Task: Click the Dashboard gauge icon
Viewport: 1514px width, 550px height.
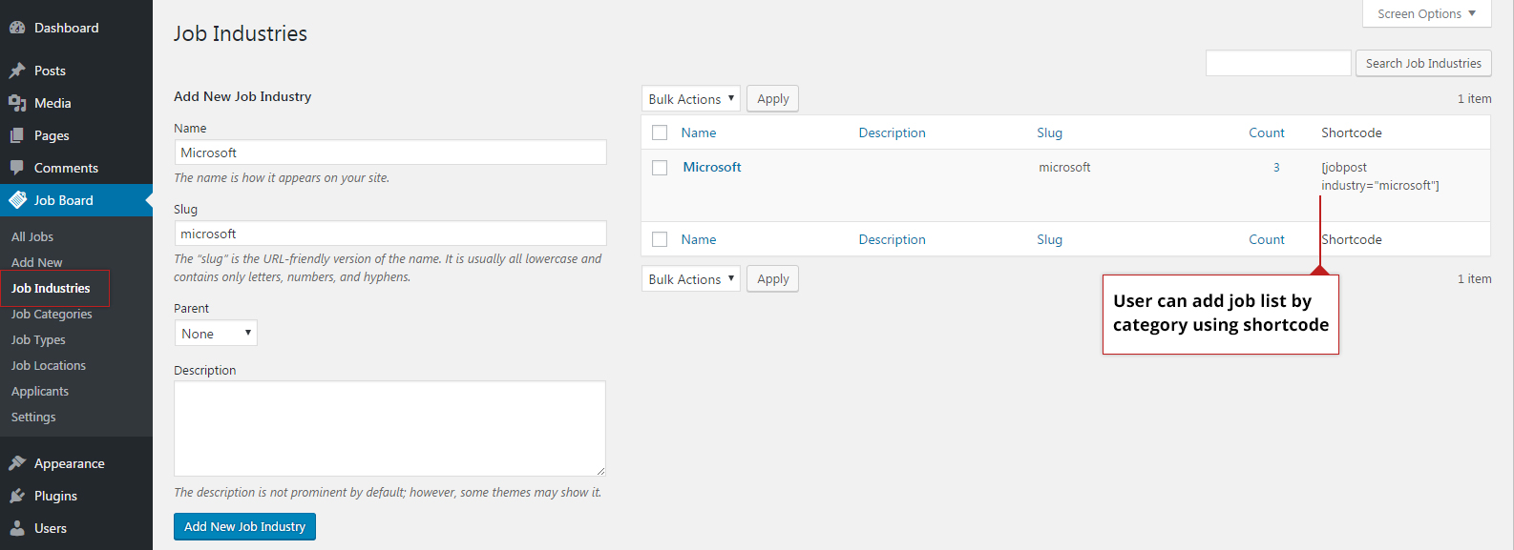Action: tap(17, 28)
